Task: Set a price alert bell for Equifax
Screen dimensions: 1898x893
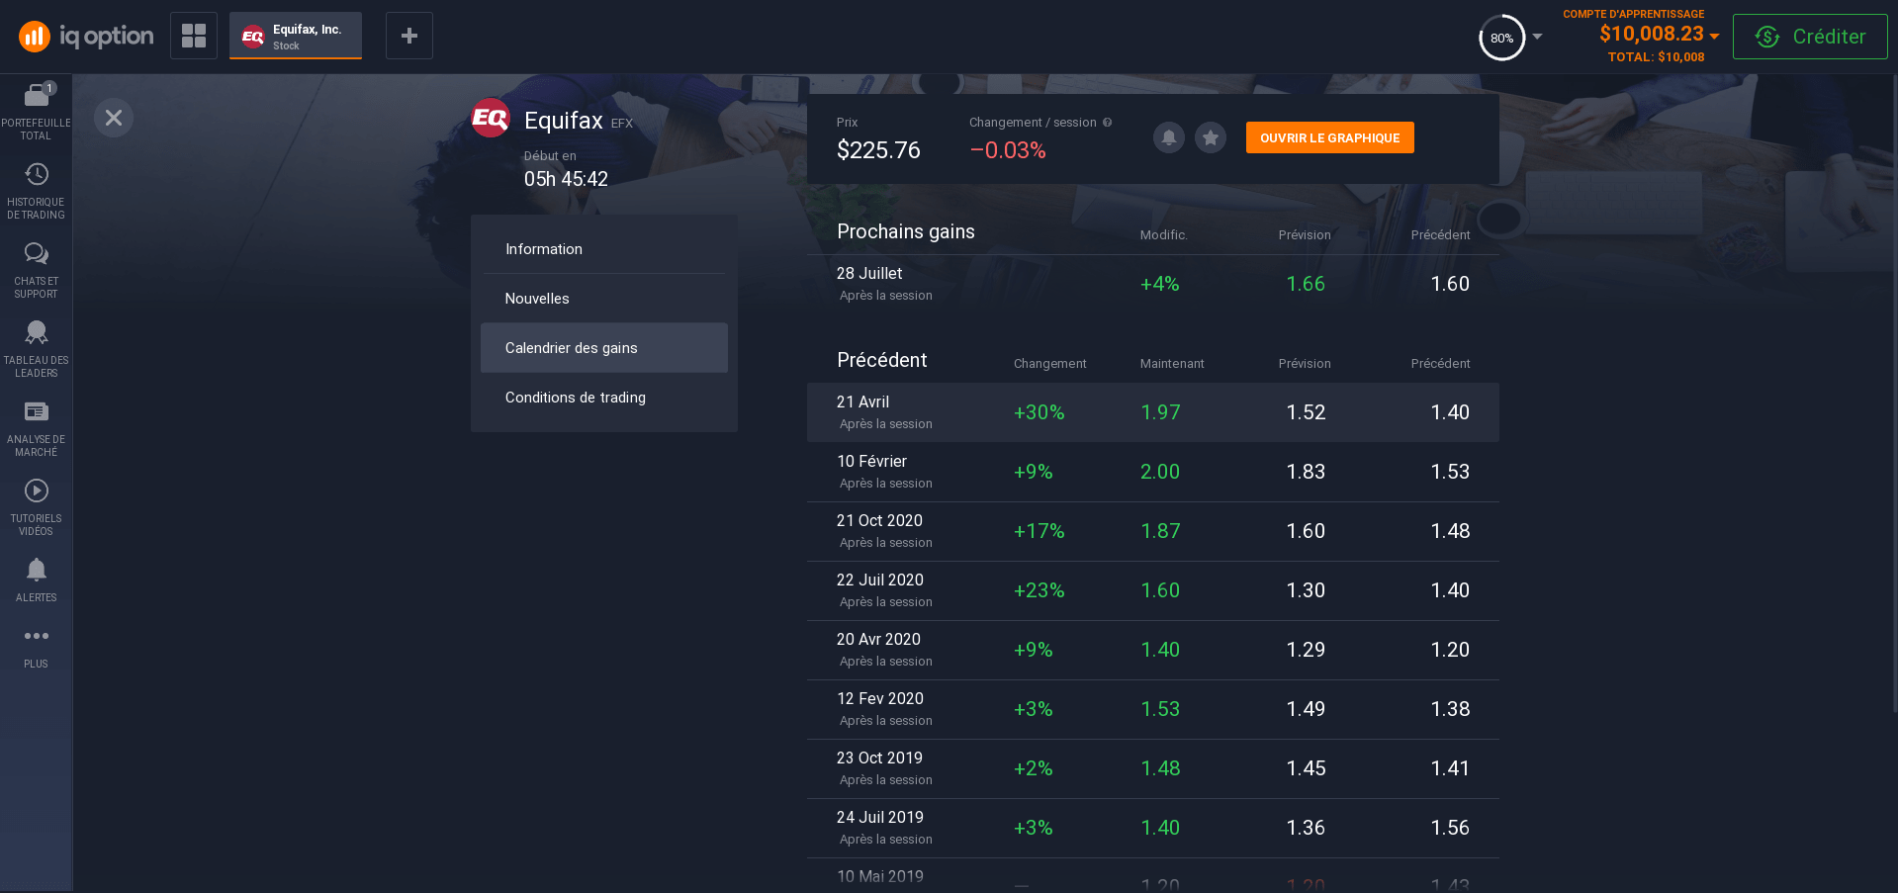Action: 1169,137
